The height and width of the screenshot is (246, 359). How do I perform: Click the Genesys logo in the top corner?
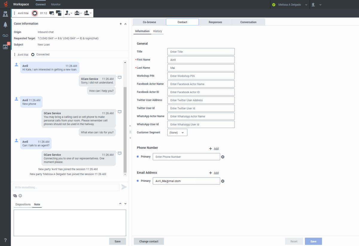point(5,4)
